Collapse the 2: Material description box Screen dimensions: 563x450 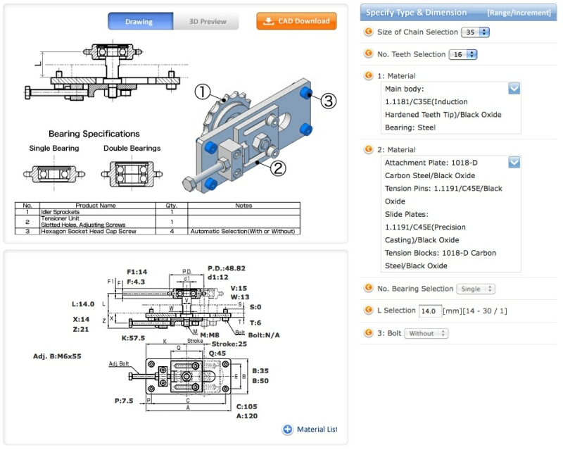point(514,163)
